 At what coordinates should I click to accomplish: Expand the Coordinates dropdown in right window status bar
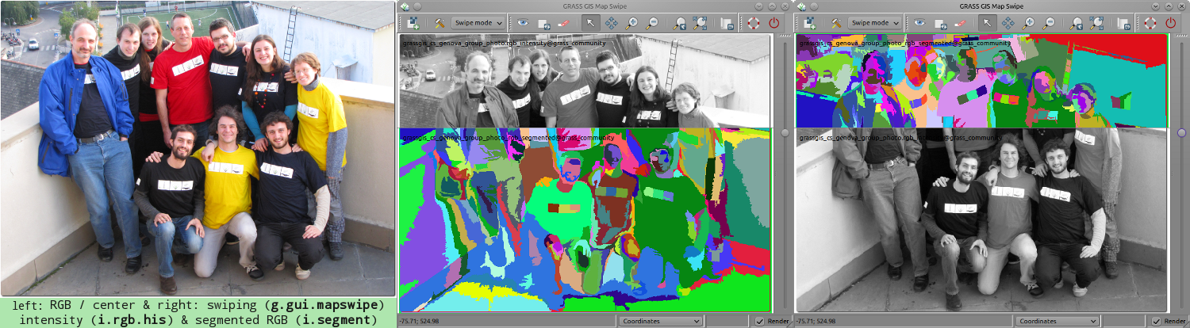1057,321
